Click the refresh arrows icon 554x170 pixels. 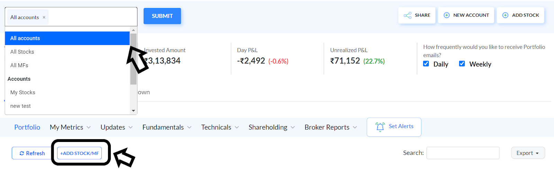point(22,153)
